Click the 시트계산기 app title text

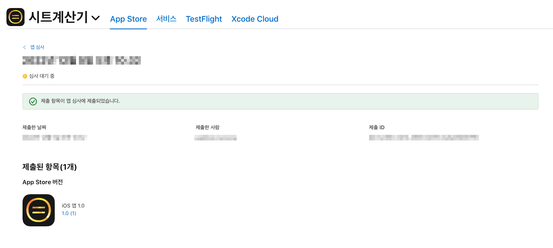click(58, 17)
